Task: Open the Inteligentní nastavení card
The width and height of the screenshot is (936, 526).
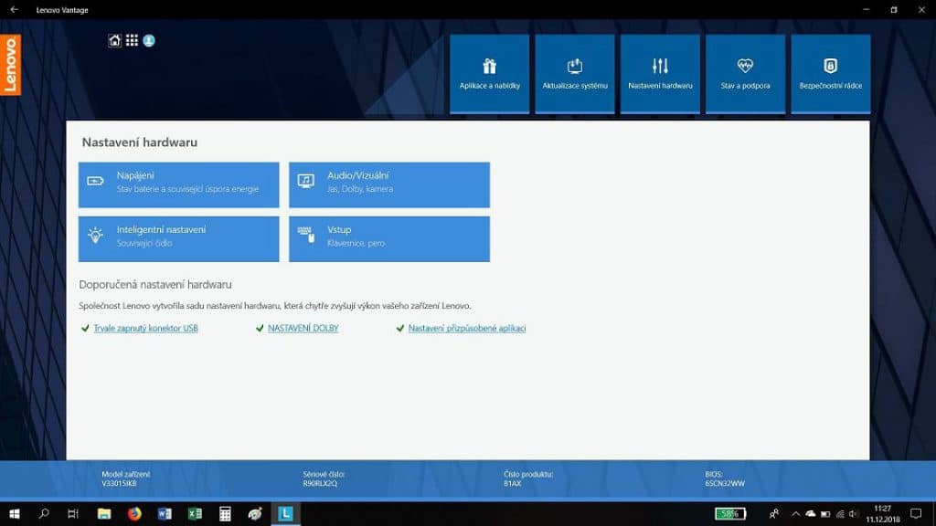Action: (x=178, y=238)
